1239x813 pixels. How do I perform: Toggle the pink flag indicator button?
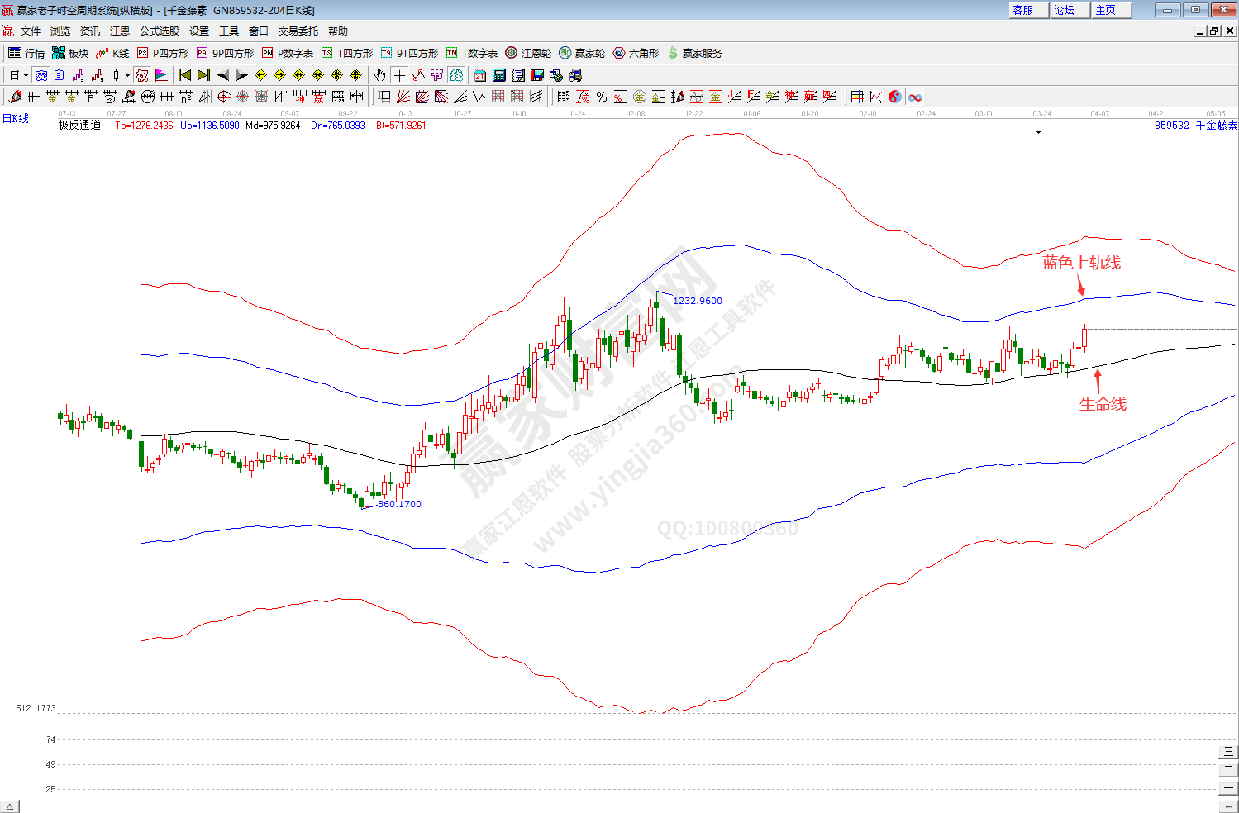click(x=161, y=75)
